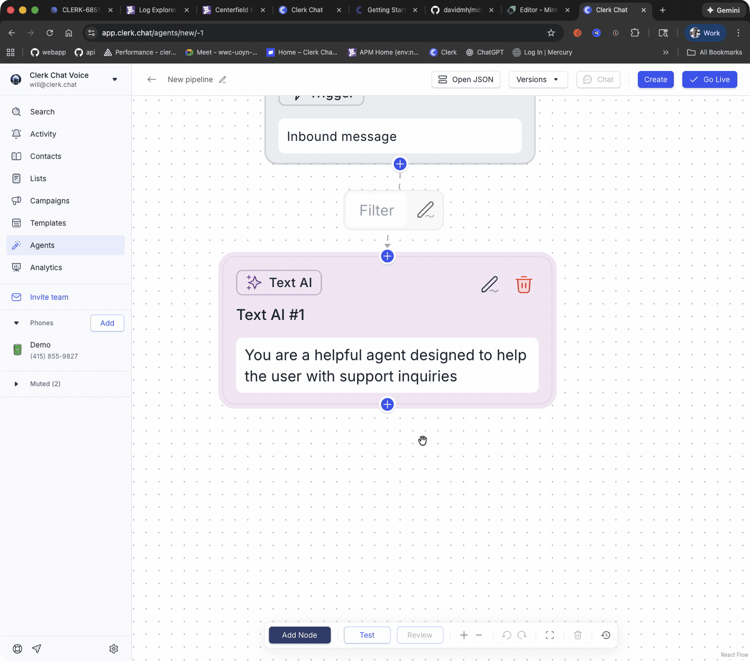Open Search in the sidebar

pos(66,112)
